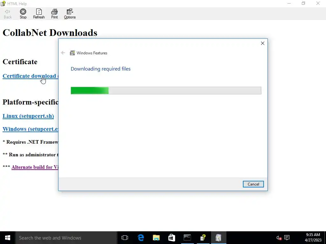Open the Windows setupcert link
The width and height of the screenshot is (326, 244).
tap(30, 129)
